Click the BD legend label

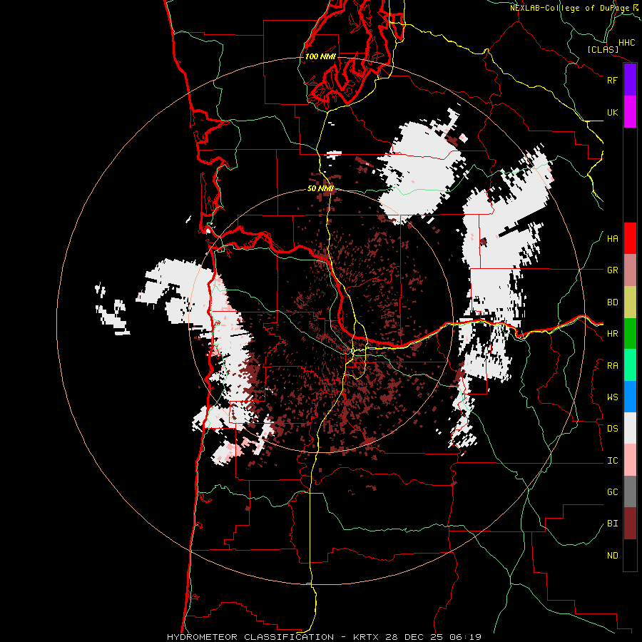pos(612,302)
